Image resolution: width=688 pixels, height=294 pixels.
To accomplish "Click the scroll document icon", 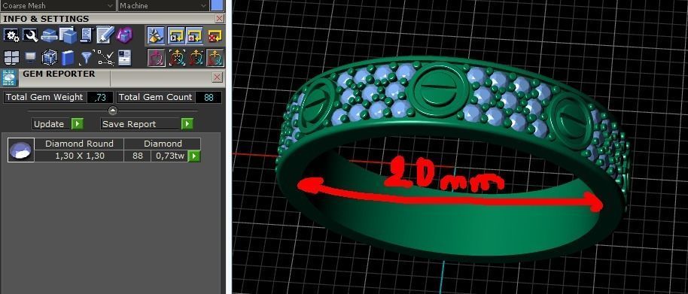I will tap(86, 35).
